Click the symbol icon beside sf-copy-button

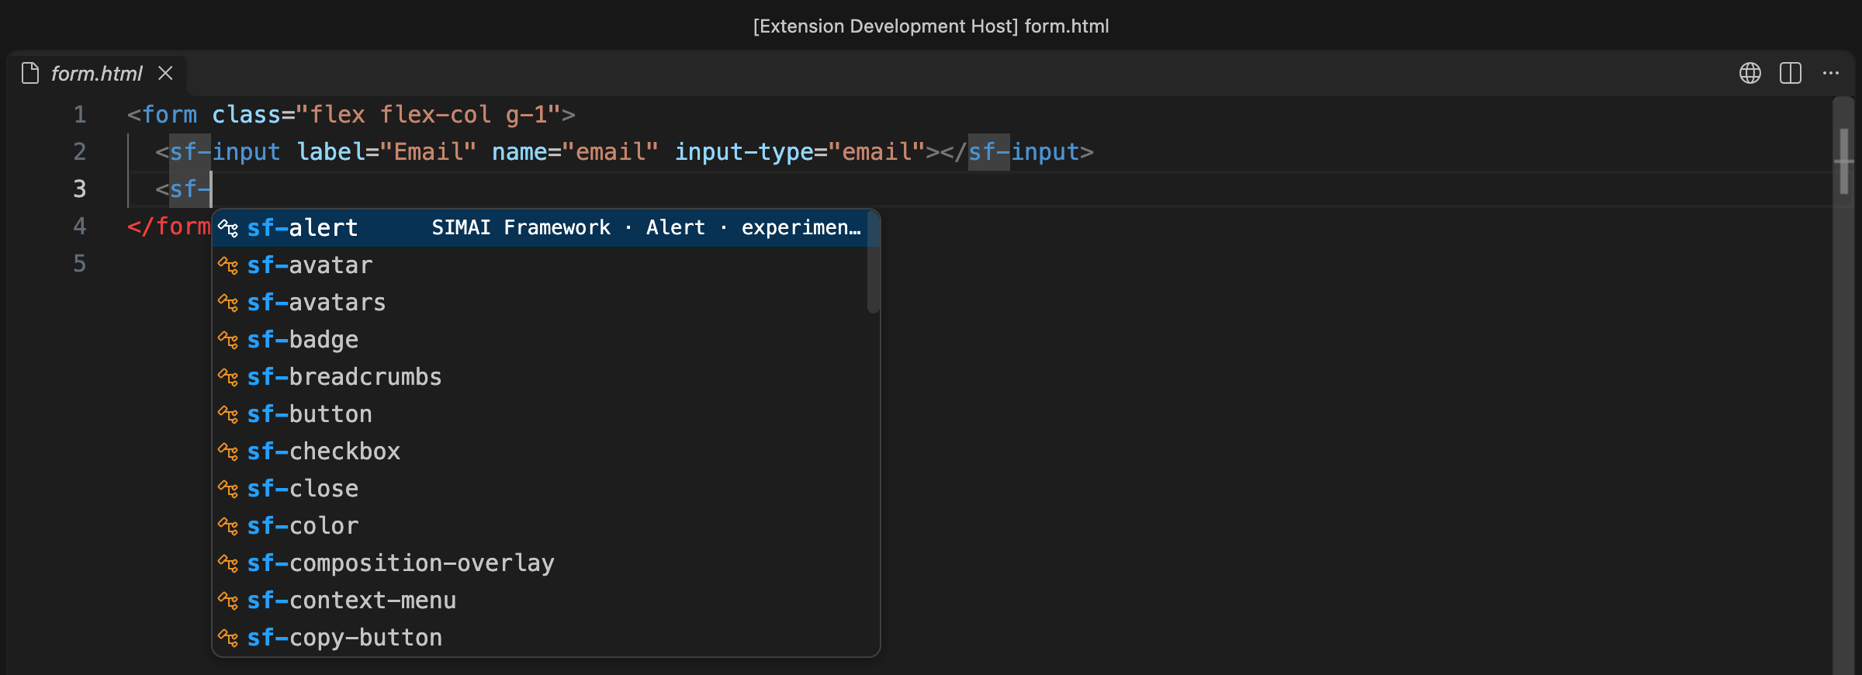(x=228, y=638)
